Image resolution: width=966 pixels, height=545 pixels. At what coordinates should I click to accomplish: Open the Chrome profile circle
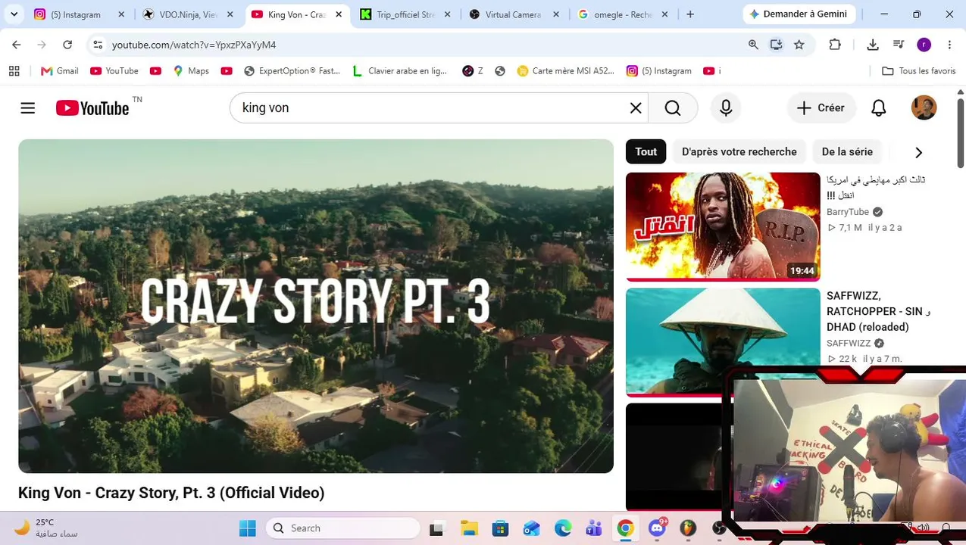coord(924,45)
